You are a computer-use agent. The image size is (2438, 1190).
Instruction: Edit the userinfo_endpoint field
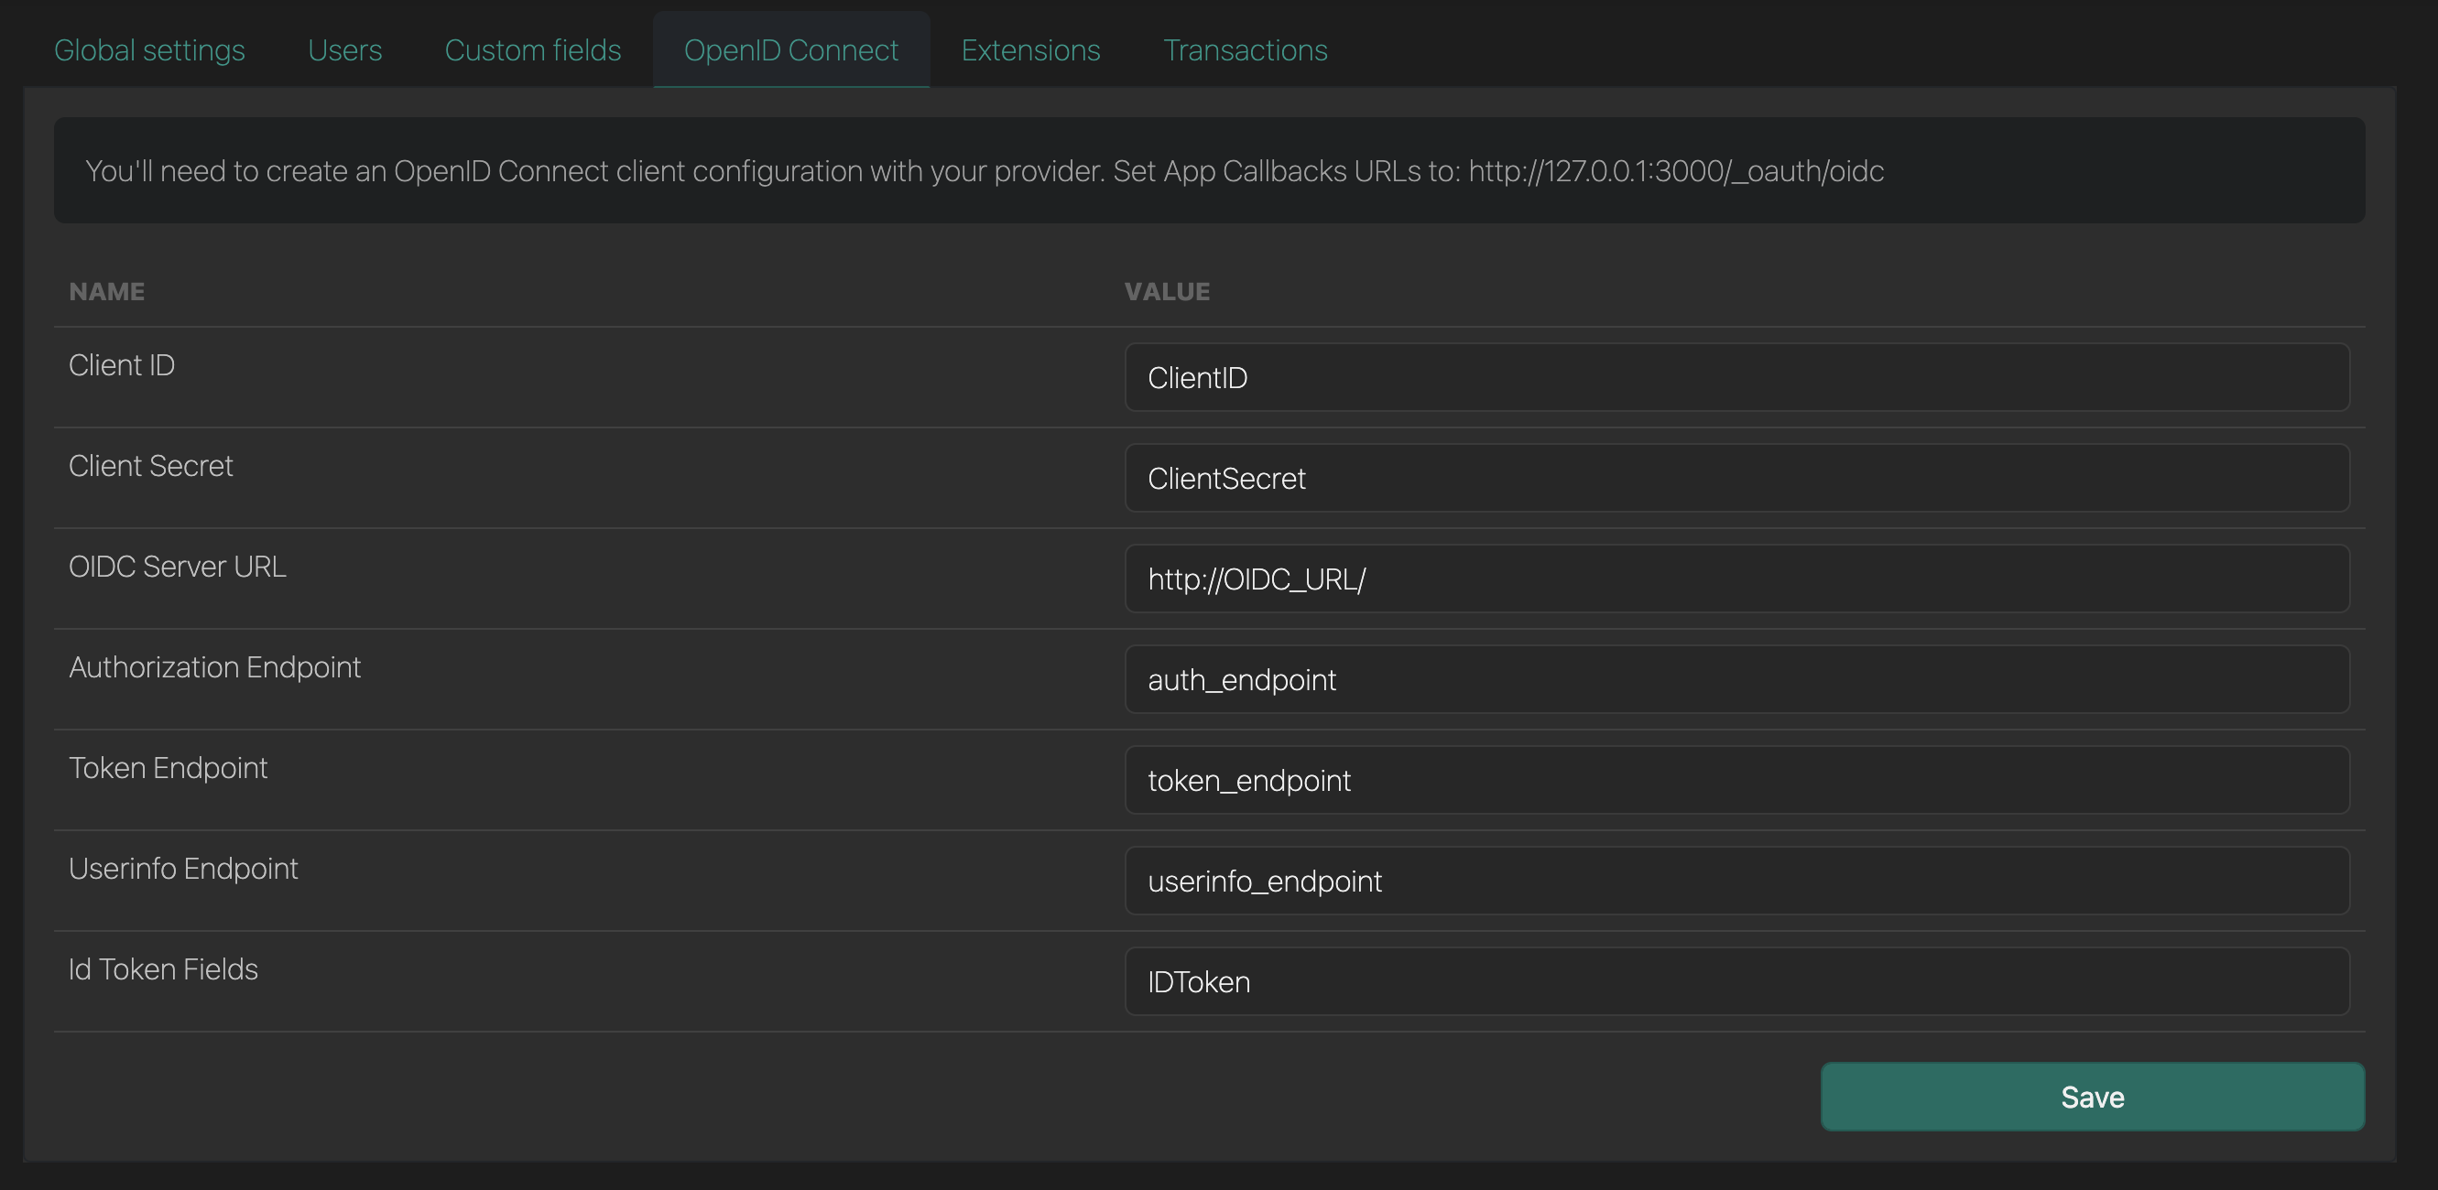click(x=1736, y=881)
